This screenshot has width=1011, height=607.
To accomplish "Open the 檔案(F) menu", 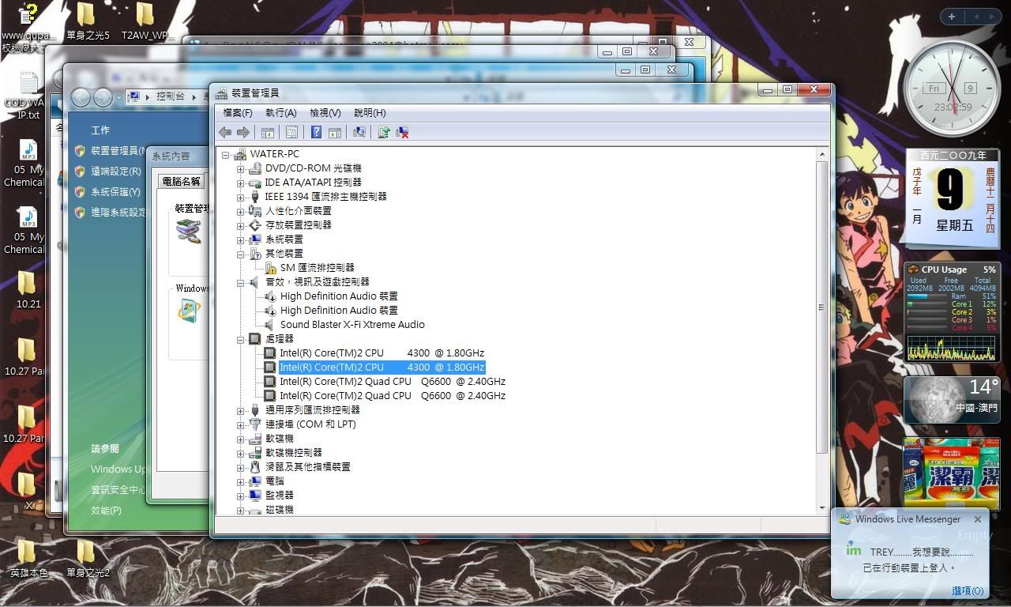I will point(238,113).
